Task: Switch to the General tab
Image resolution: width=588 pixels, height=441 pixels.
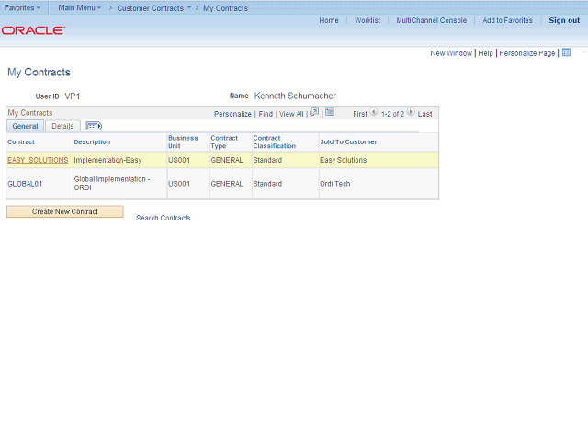Action: pyautogui.click(x=25, y=126)
